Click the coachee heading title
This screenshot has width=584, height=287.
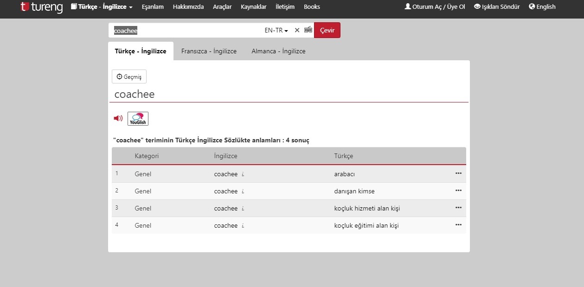tap(134, 94)
